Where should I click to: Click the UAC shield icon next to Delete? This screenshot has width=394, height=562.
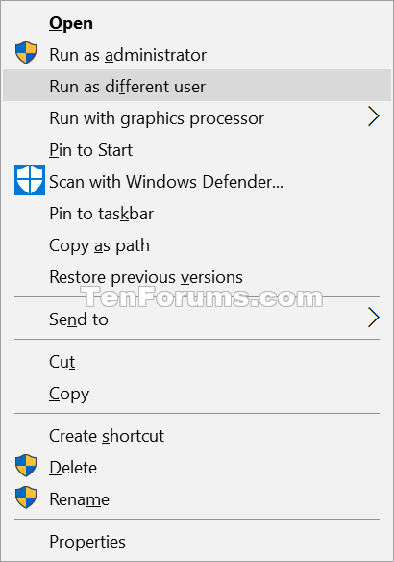tap(26, 466)
